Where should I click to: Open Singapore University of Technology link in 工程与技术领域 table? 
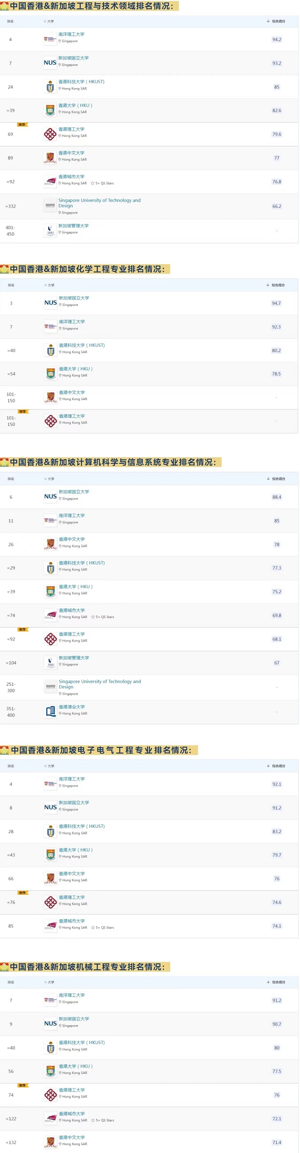[99, 203]
